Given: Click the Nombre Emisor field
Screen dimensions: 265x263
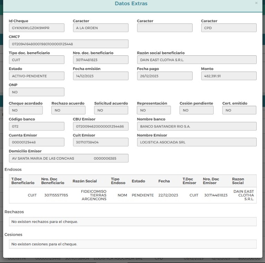Looking at the screenshot, I should [197, 142].
